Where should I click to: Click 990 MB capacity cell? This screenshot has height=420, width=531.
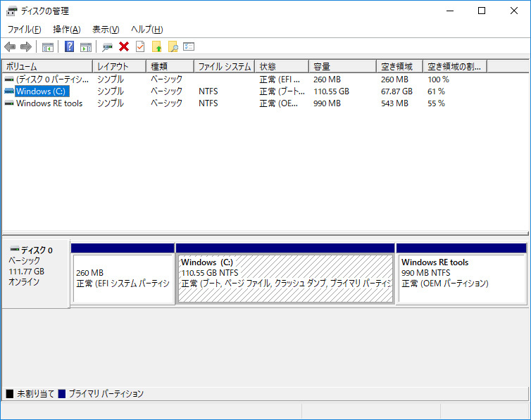coord(327,103)
